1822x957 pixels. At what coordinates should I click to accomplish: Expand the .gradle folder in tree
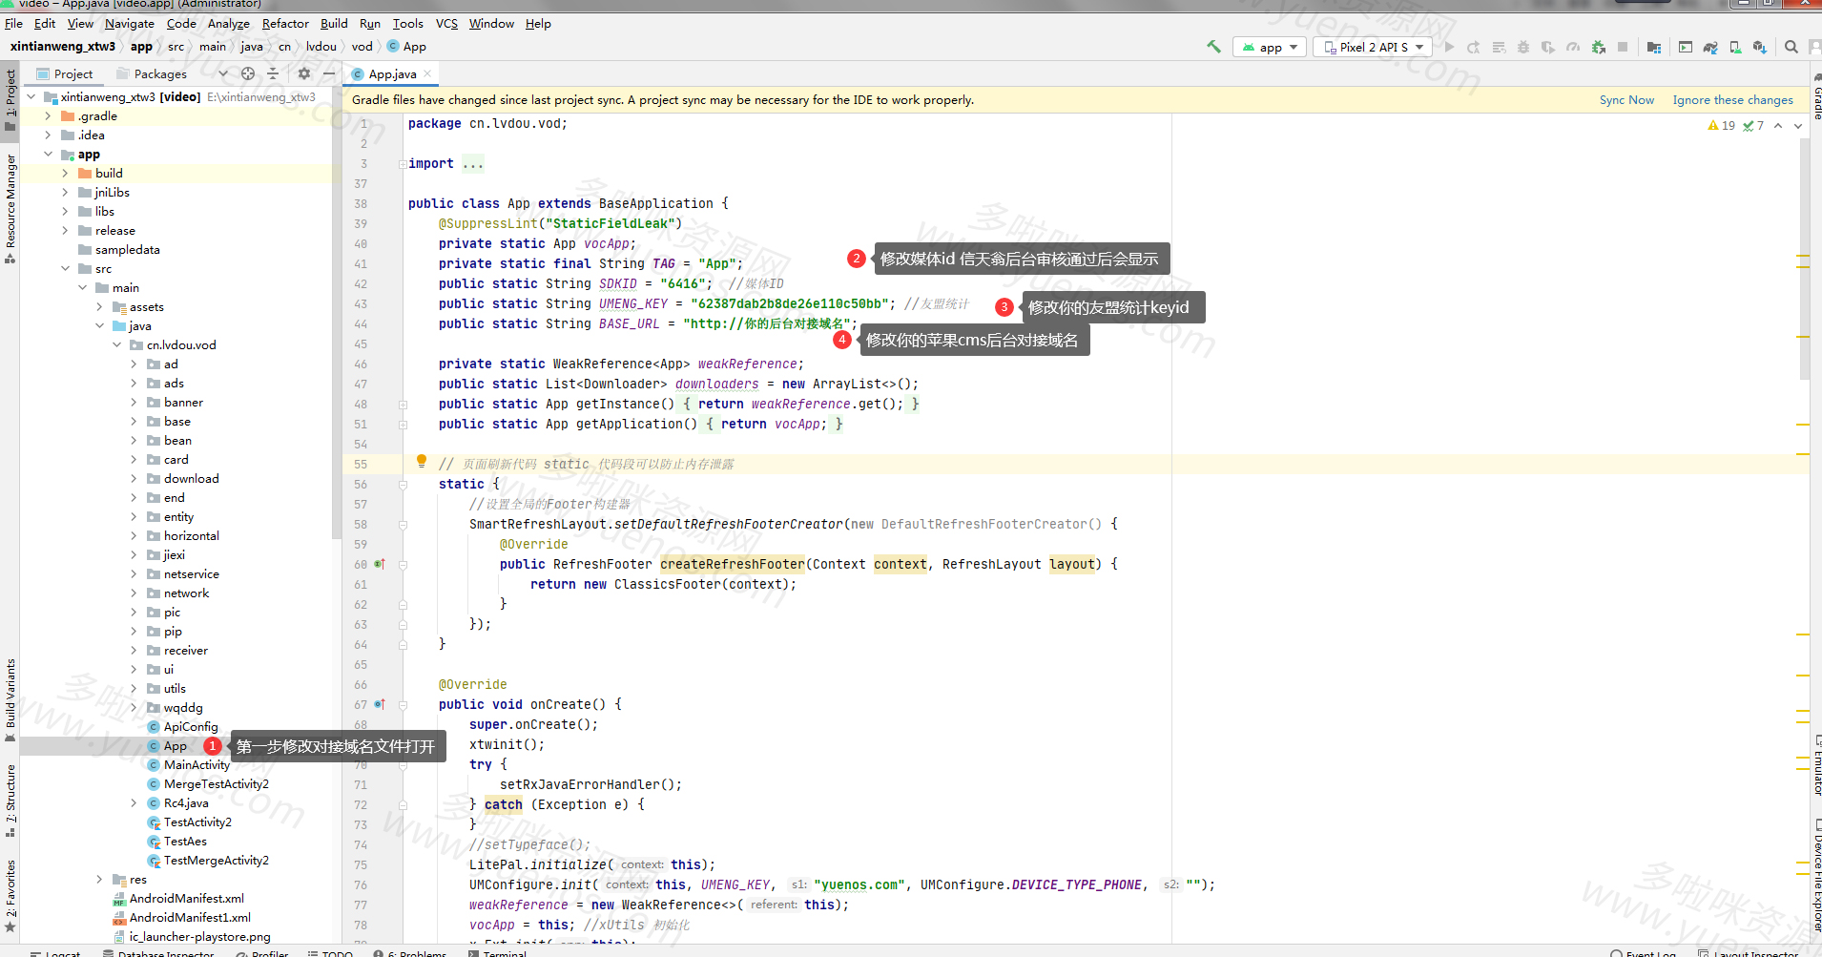click(48, 116)
